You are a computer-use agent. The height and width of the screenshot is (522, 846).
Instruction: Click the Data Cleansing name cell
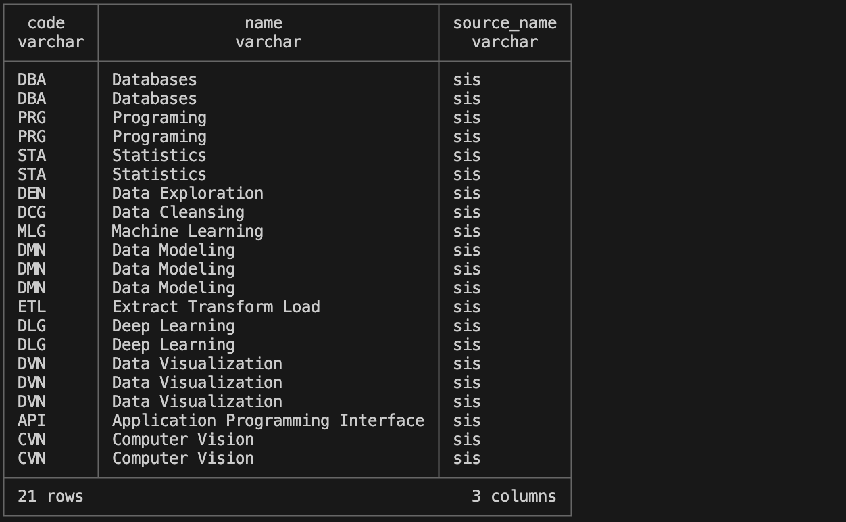[x=178, y=212]
